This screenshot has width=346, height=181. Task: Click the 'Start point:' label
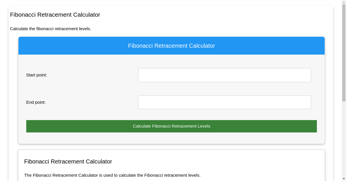point(36,75)
